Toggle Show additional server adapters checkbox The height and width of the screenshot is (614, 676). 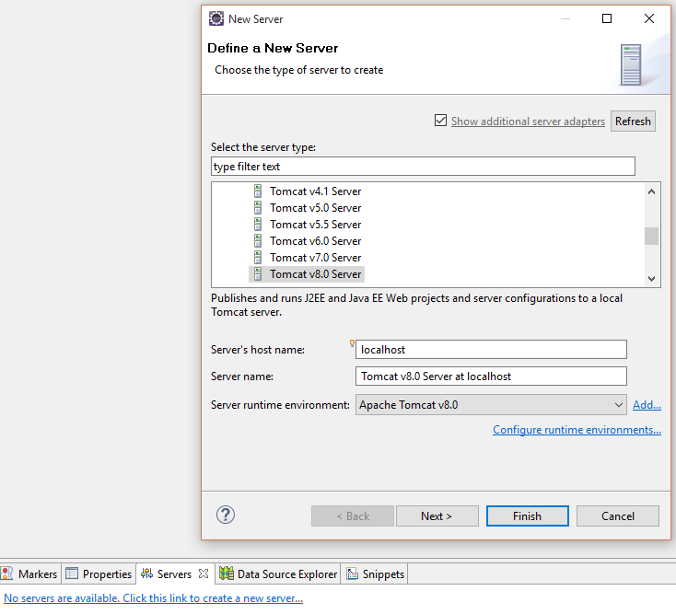440,121
